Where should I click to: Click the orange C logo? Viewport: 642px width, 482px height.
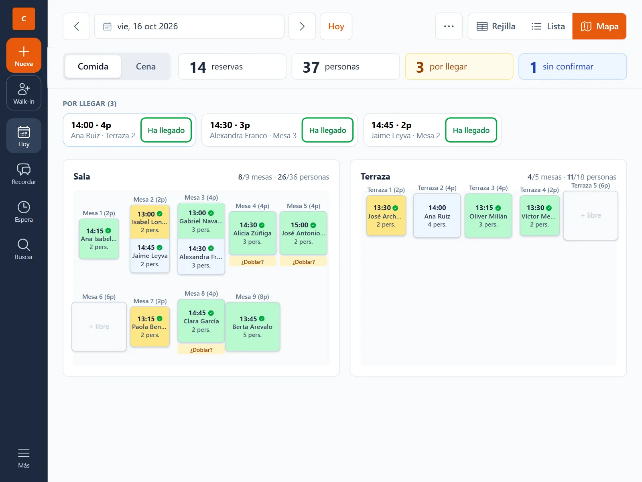tap(24, 18)
